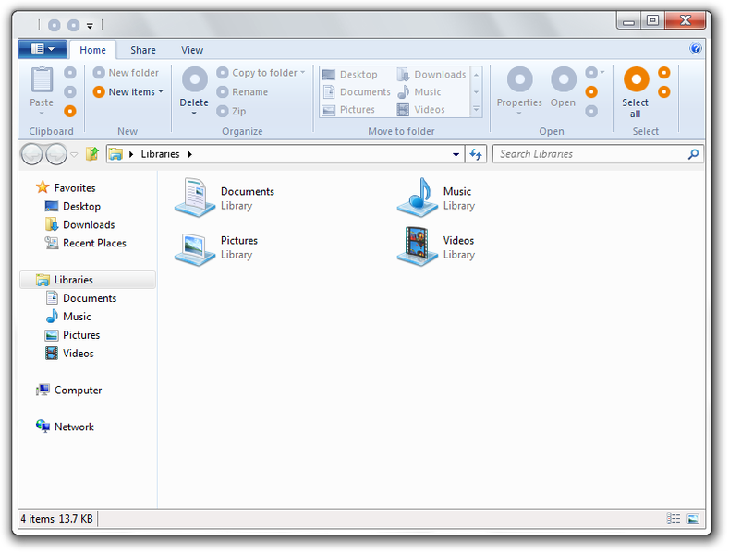Screen dimensions: 729x553
Task: Click the Refresh button beside address bar
Action: 476,154
